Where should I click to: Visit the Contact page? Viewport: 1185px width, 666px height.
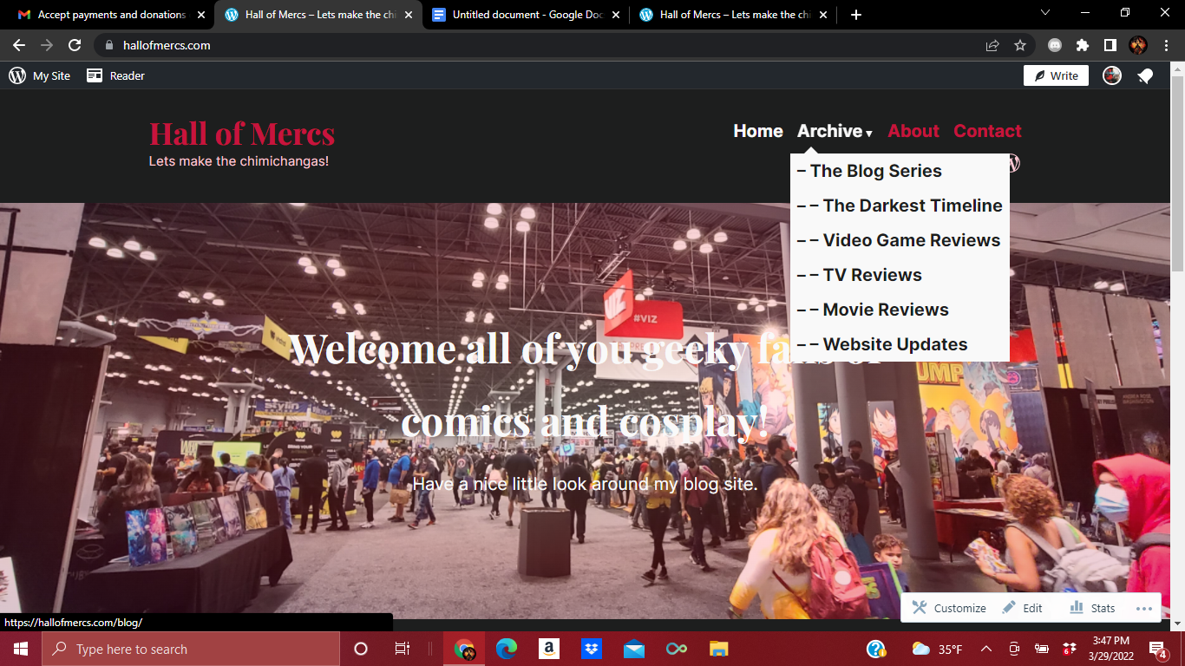click(987, 131)
